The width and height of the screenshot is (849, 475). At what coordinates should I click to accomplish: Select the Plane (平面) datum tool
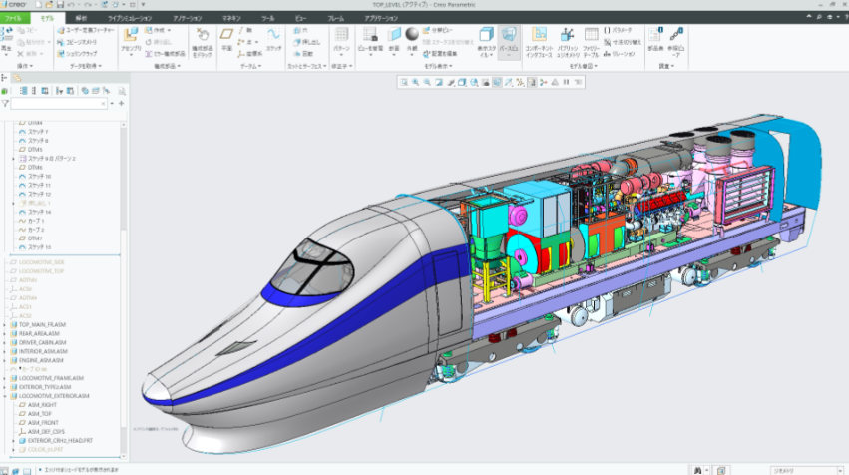tap(226, 38)
